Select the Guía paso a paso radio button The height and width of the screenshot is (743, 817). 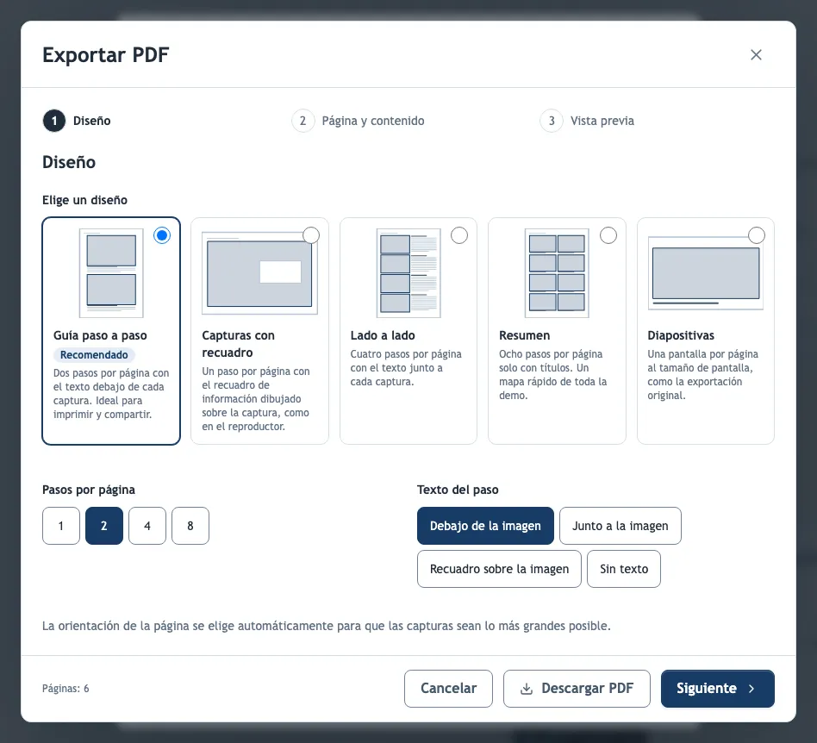(162, 235)
